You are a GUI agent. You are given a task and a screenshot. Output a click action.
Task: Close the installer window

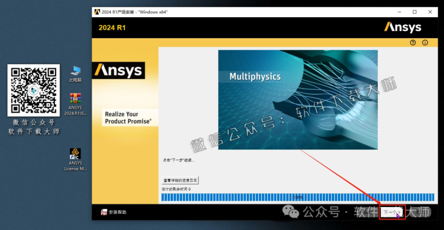coord(430,12)
